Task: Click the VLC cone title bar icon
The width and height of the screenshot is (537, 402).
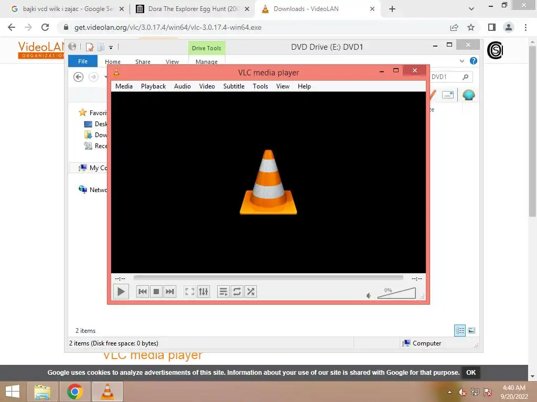Action: pyautogui.click(x=116, y=72)
